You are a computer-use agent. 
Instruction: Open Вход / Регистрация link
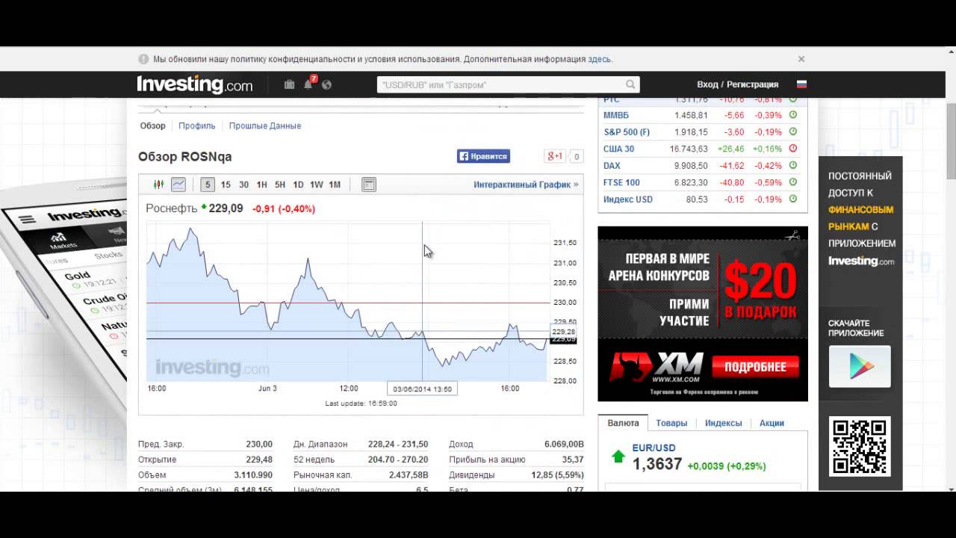[737, 84]
